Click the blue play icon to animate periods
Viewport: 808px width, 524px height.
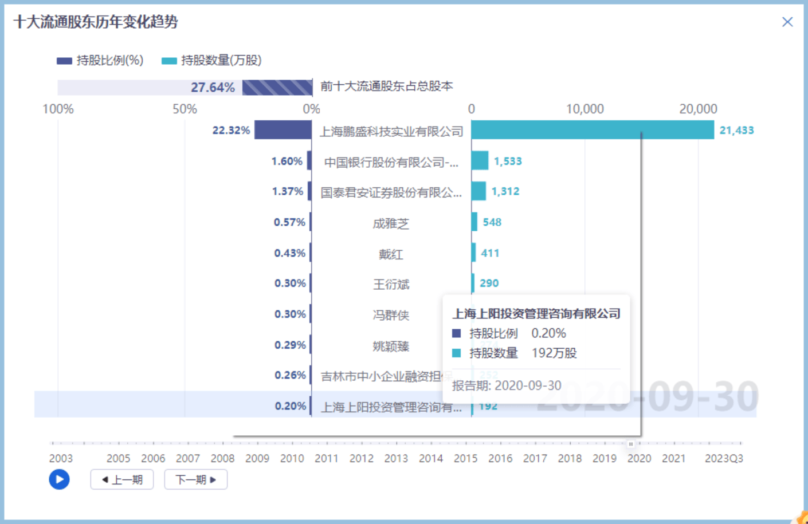[59, 479]
